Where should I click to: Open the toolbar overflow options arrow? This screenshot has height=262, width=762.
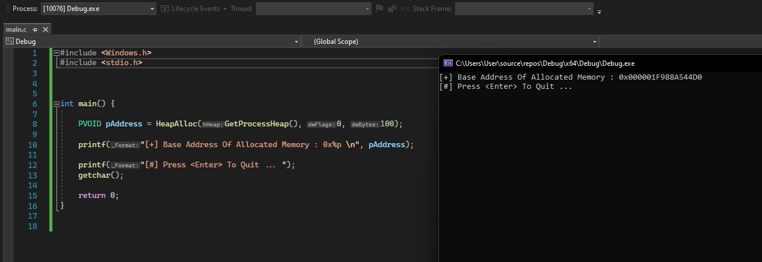tap(599, 11)
